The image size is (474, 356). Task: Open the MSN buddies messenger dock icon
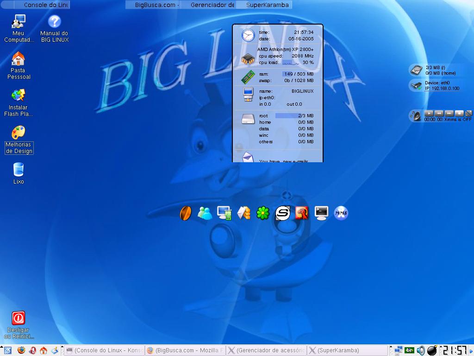click(205, 213)
